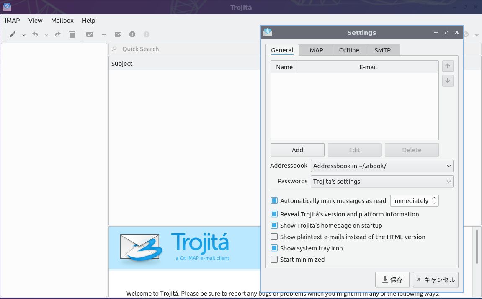Expand the reply options dropdown arrow
Image resolution: width=482 pixels, height=299 pixels.
[x=46, y=34]
